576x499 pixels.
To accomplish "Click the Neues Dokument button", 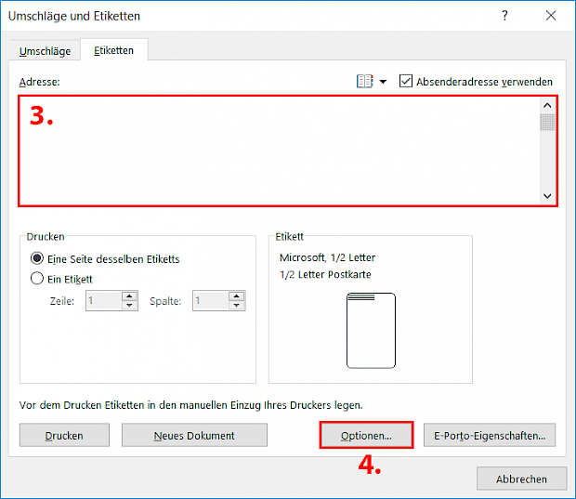I will tap(194, 436).
